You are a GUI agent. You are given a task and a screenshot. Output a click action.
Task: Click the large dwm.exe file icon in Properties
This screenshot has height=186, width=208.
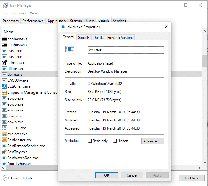(70, 49)
